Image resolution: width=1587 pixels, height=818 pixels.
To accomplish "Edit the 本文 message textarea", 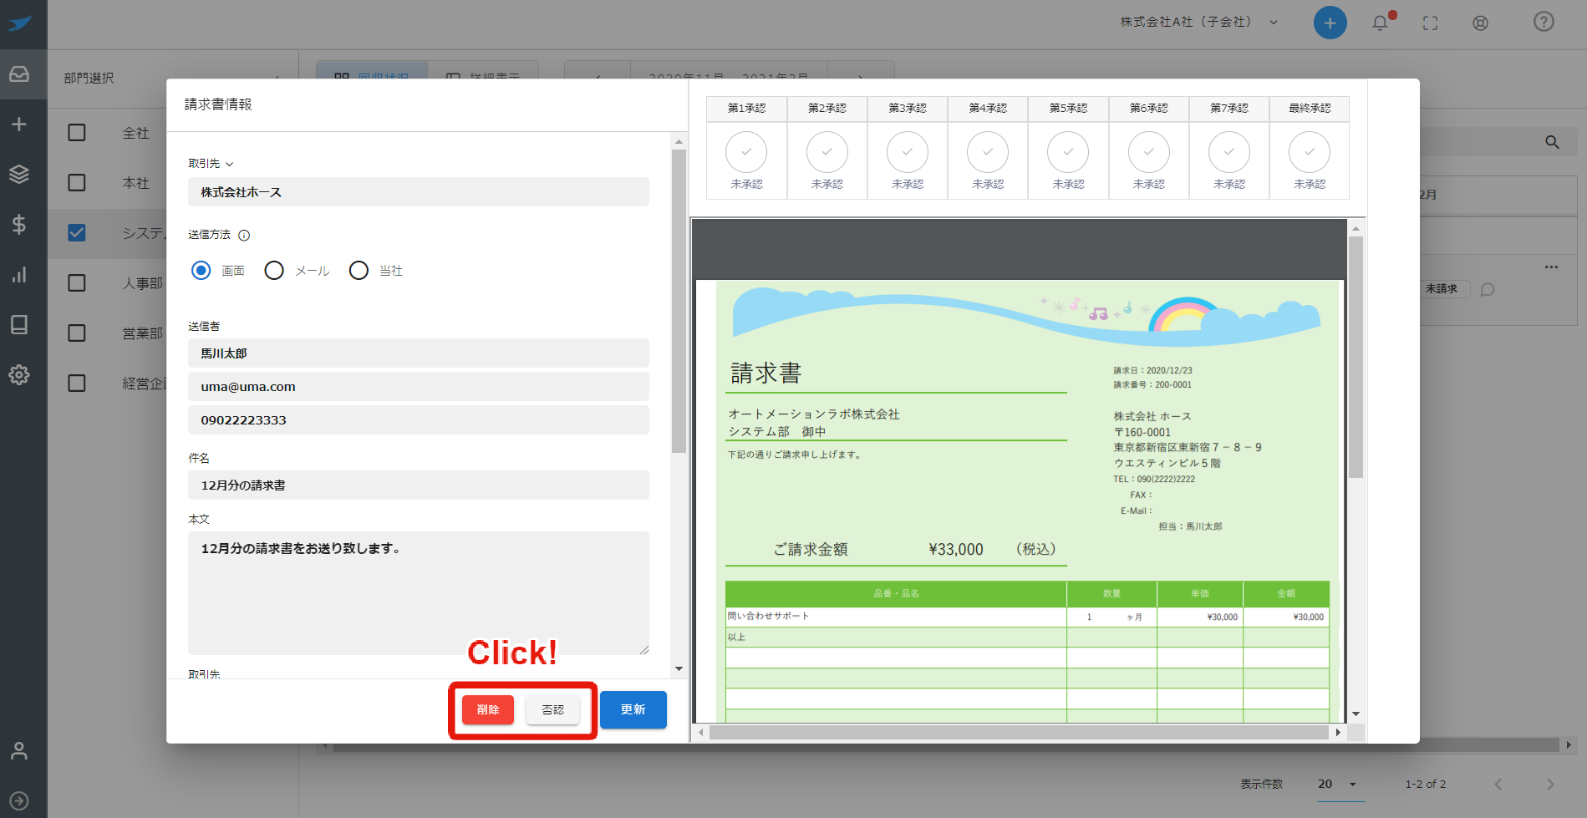I will point(419,593).
